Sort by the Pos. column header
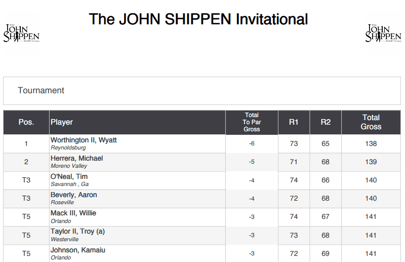The image size is (405, 262). (x=26, y=122)
